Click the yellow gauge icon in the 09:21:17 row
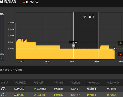The width and height of the screenshot is (123, 97). [3, 95]
